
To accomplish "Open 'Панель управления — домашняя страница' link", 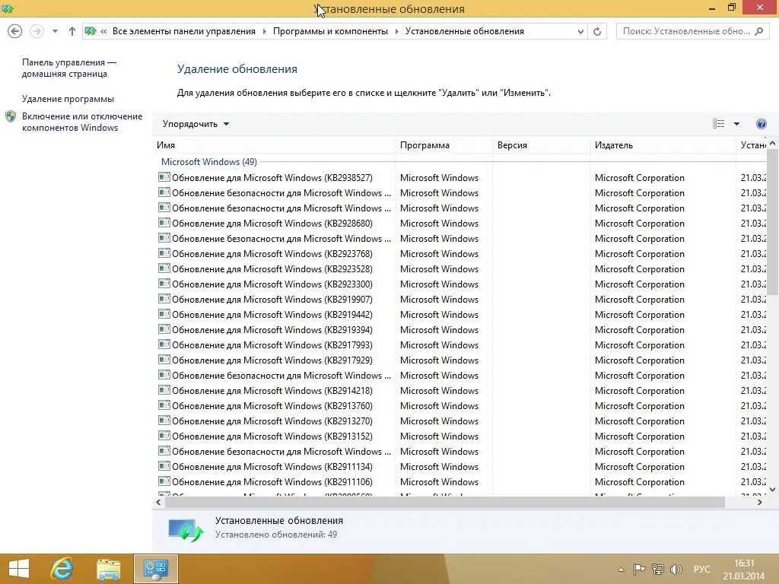I will pos(69,68).
